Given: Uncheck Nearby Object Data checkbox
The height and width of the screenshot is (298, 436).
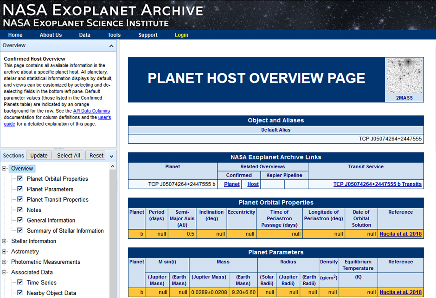Looking at the screenshot, I should [20, 292].
